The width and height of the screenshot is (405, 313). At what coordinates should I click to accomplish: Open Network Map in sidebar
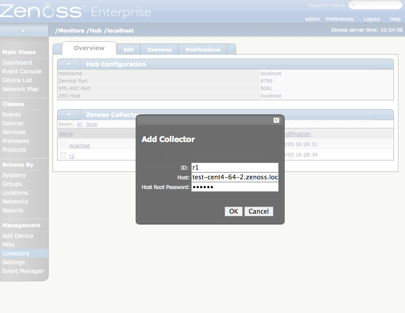coord(20,89)
